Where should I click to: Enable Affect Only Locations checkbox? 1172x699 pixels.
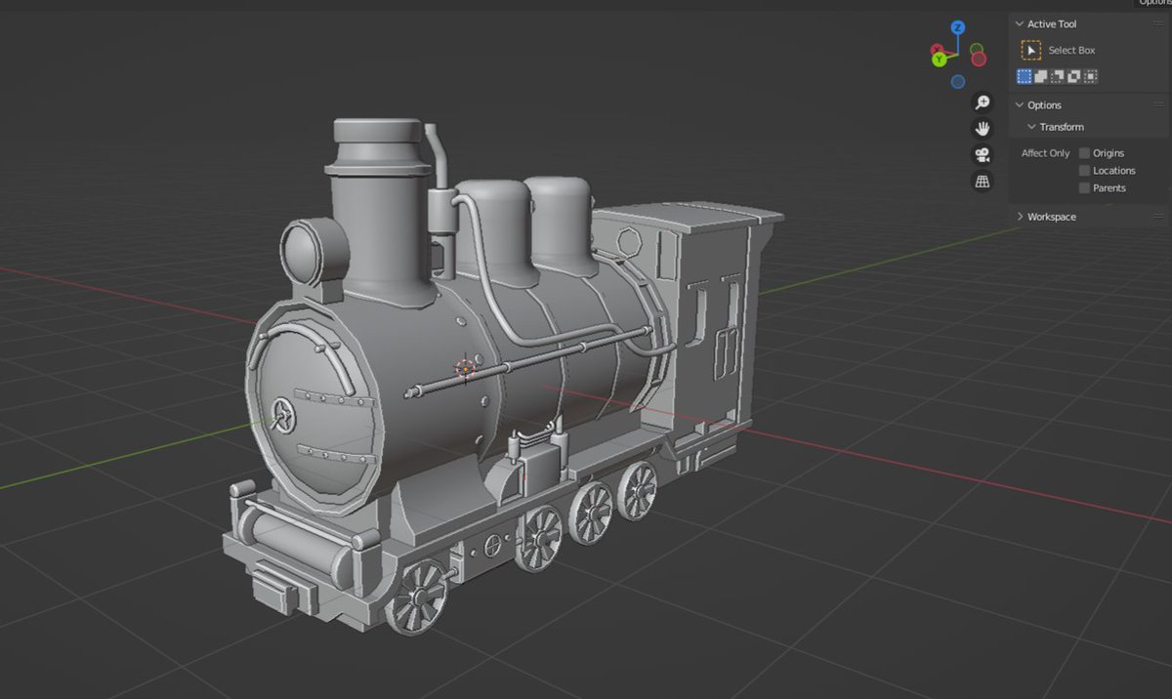1084,171
